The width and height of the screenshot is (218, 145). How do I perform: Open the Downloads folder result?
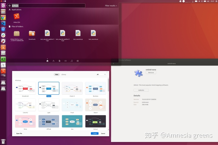tap(32, 35)
